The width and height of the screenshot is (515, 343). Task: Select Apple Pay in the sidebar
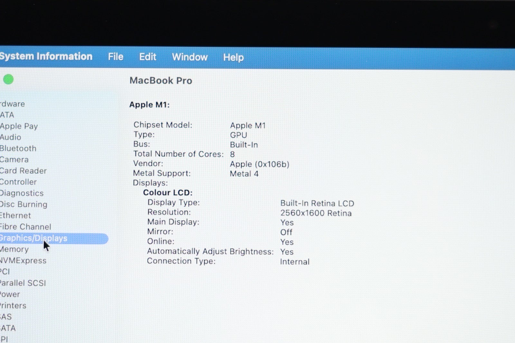[x=19, y=126]
